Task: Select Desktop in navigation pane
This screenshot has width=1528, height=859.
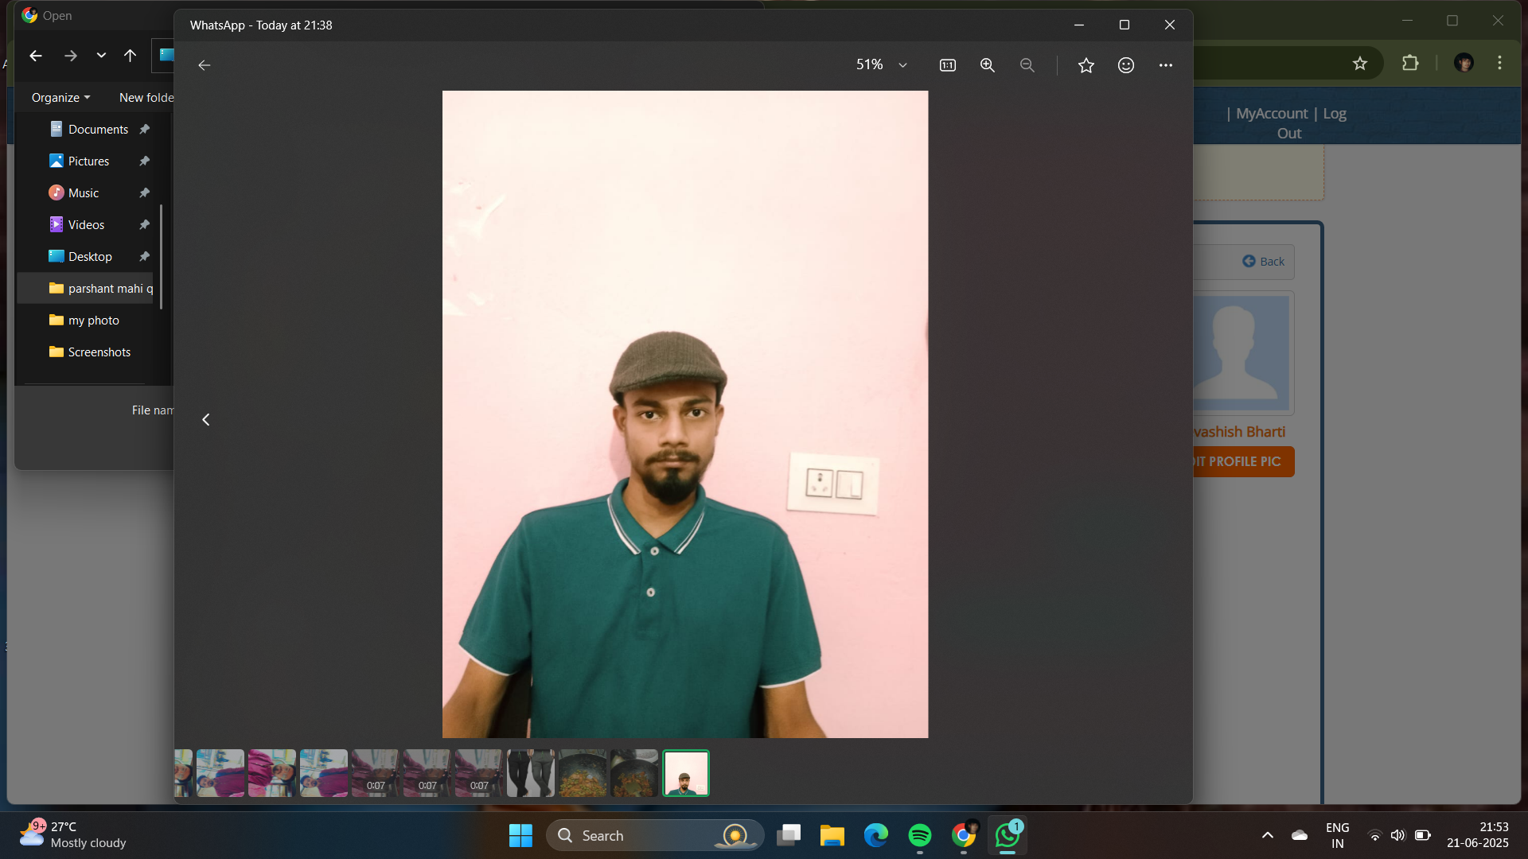Action: (x=90, y=256)
